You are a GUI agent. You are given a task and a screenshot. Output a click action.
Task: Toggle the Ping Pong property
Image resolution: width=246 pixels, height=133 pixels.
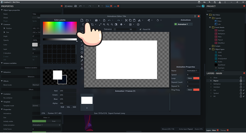click(x=196, y=90)
